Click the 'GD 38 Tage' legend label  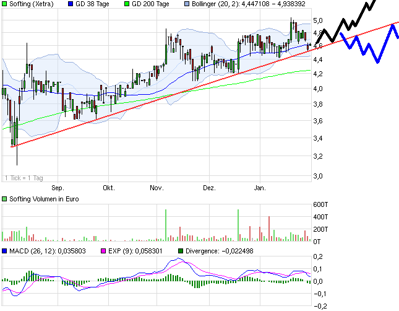click(92, 4)
